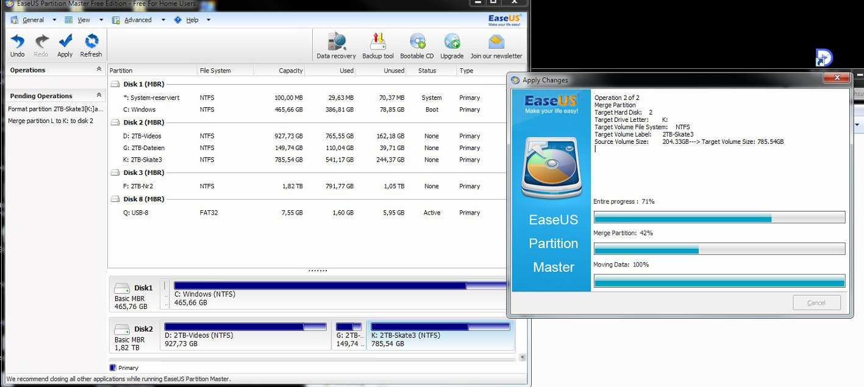Screen dimensions: 864x387
Task: Launch Bootable CD creator
Action: (x=417, y=41)
